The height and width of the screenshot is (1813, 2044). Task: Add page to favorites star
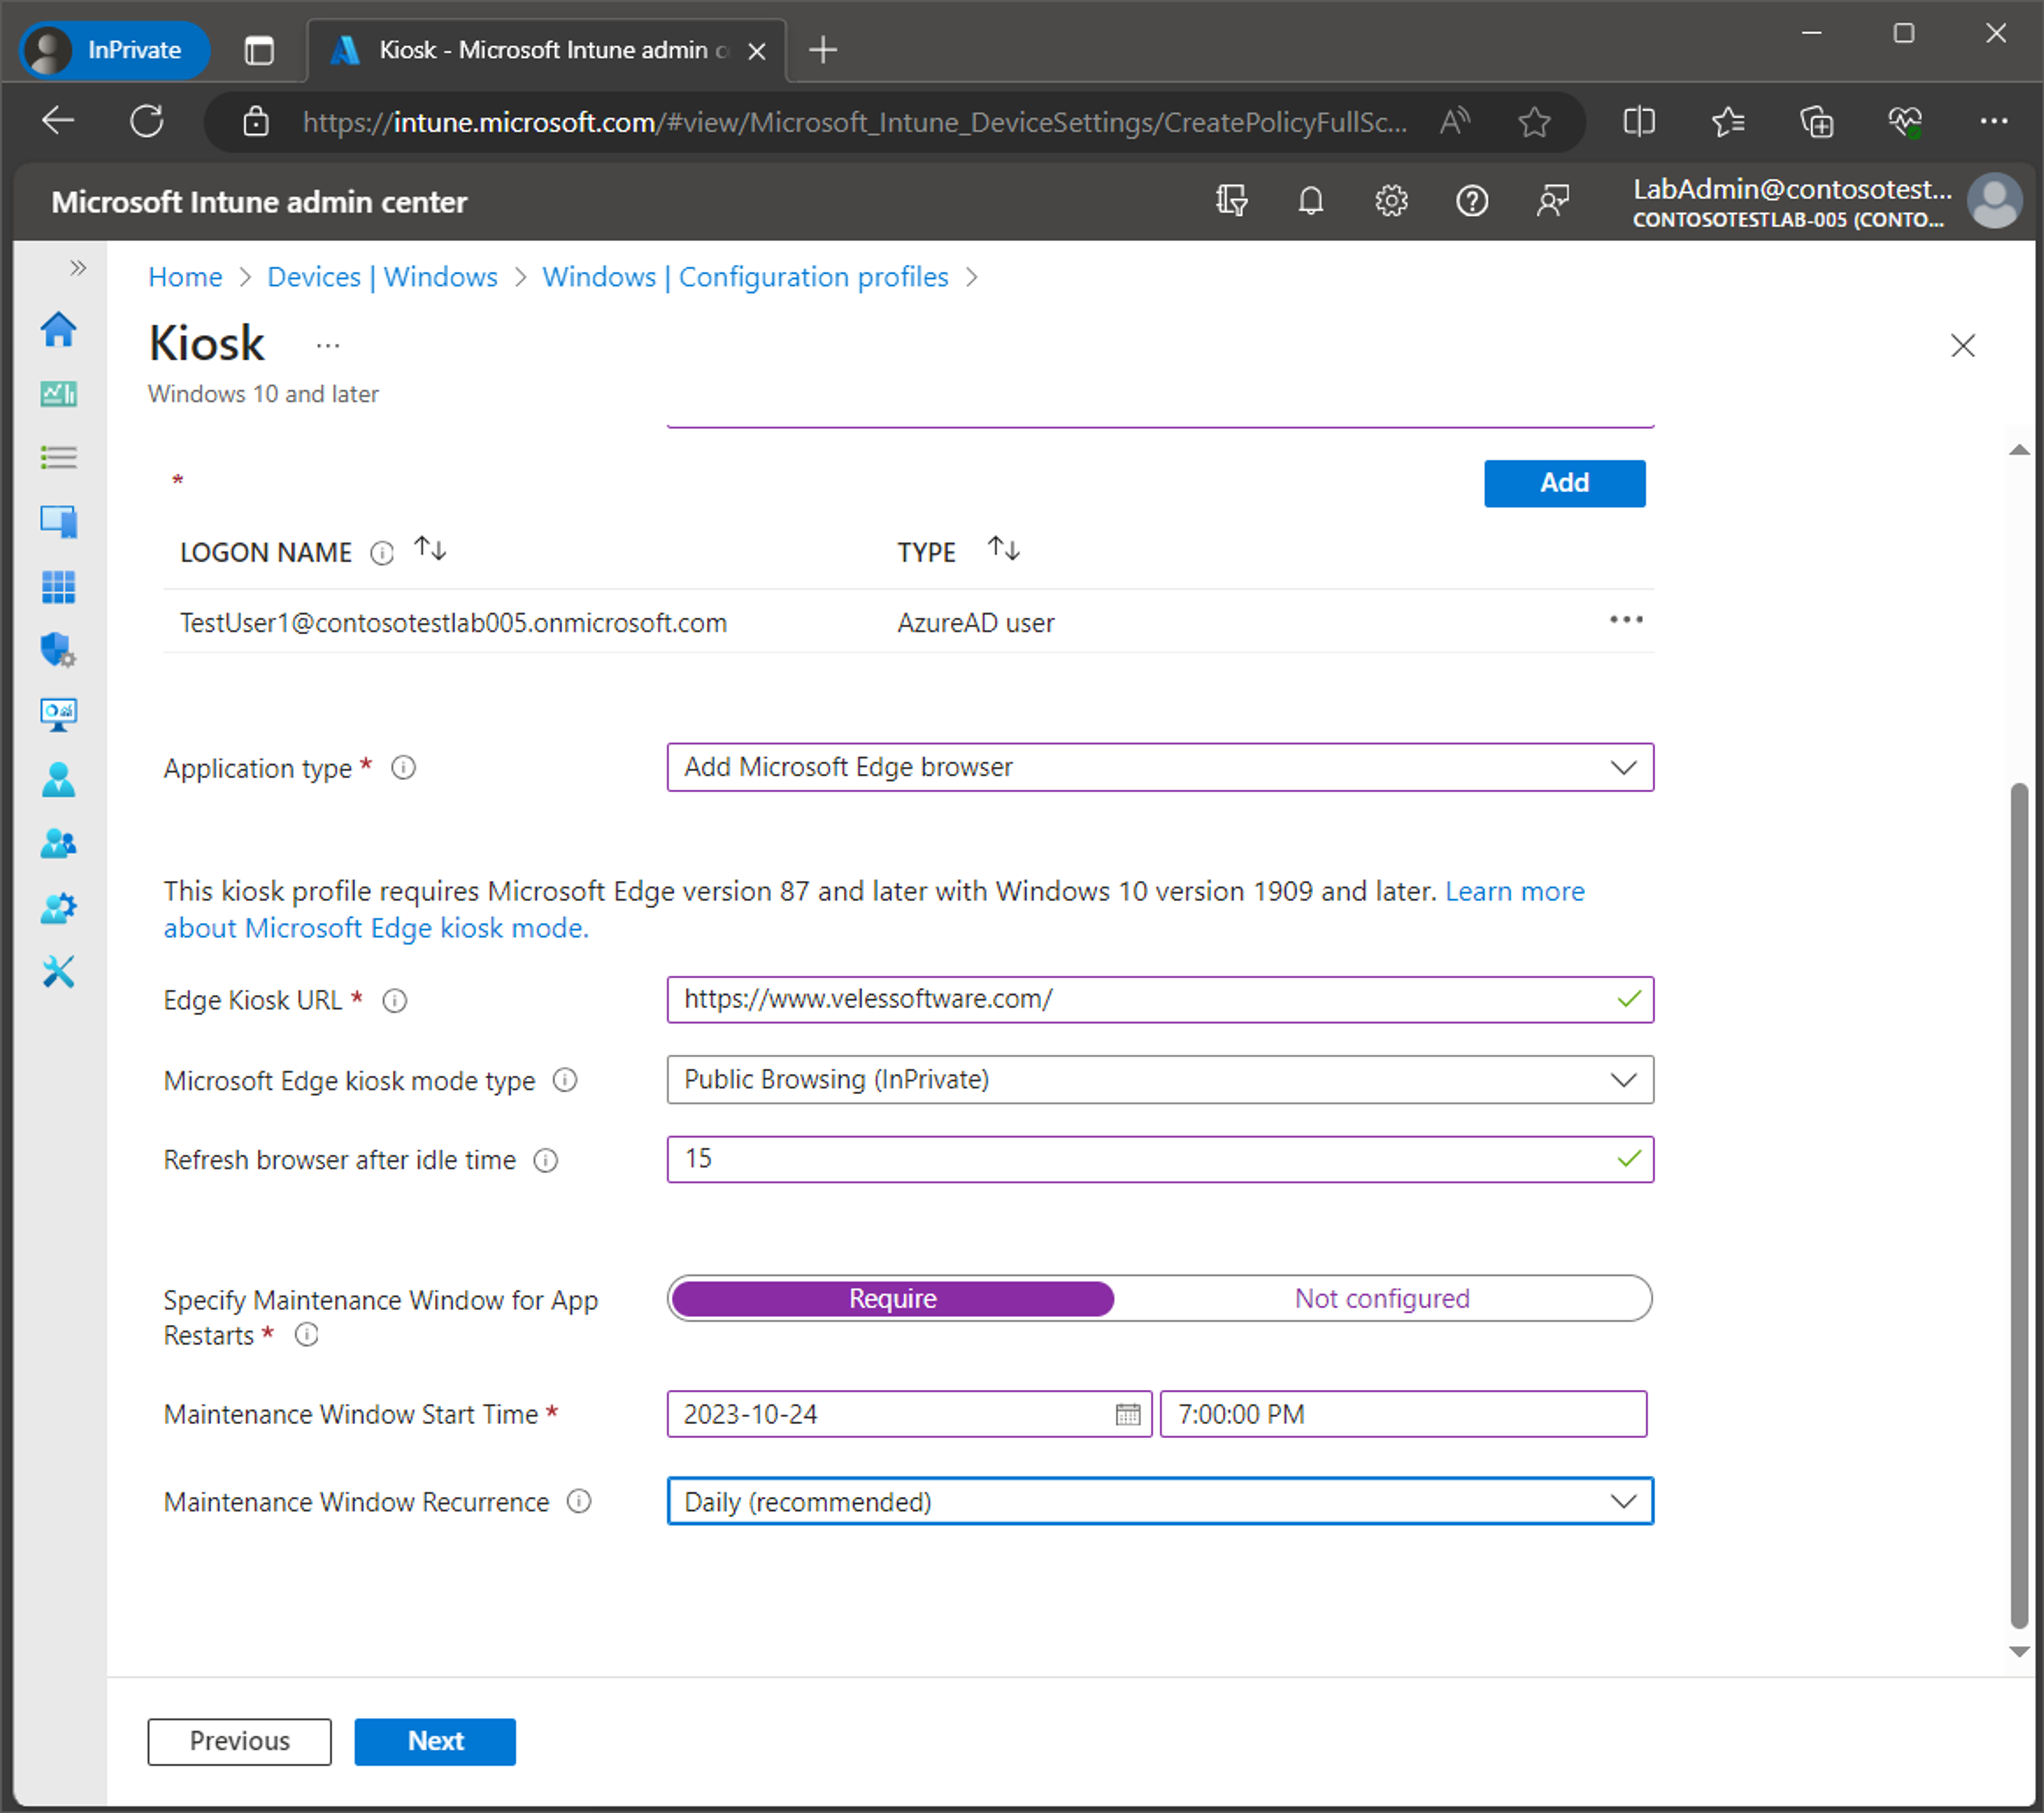[1534, 122]
